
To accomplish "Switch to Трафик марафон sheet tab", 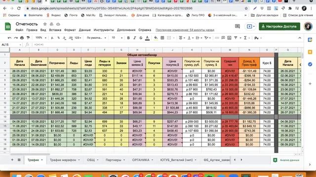I will [x=65, y=160].
